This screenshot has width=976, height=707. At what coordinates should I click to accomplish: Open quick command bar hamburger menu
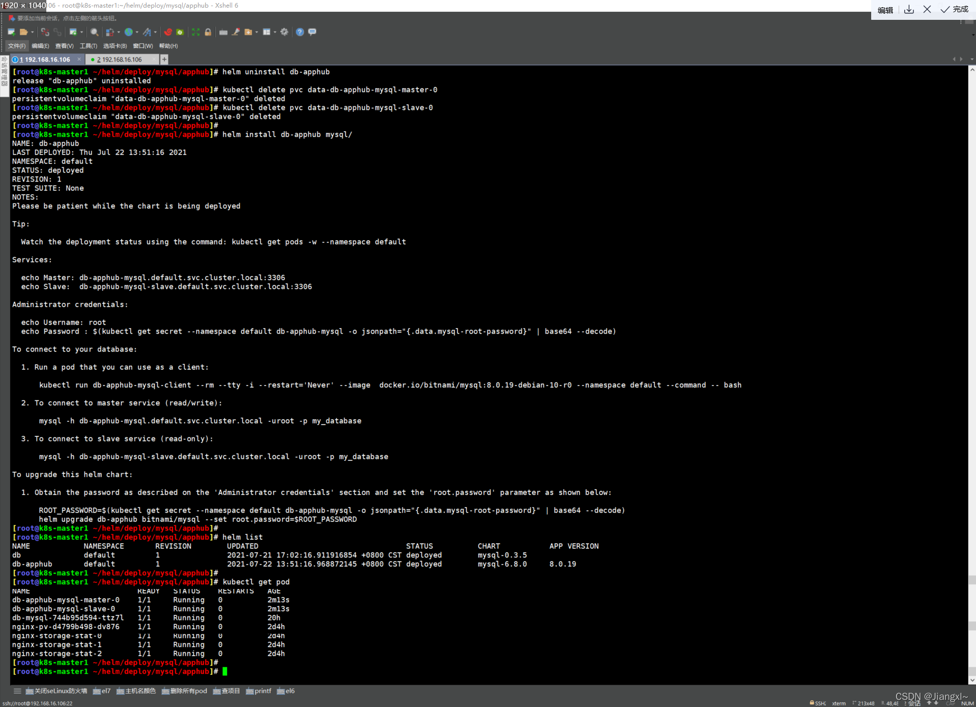click(17, 691)
